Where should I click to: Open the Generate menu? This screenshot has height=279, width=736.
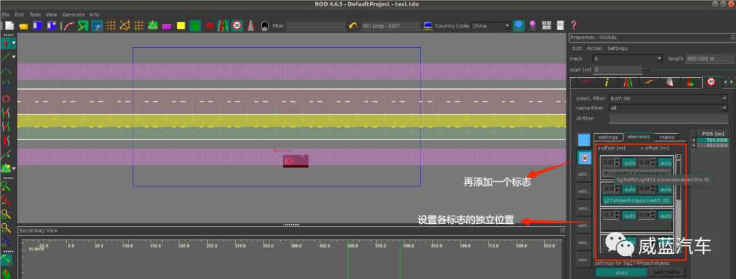[73, 14]
